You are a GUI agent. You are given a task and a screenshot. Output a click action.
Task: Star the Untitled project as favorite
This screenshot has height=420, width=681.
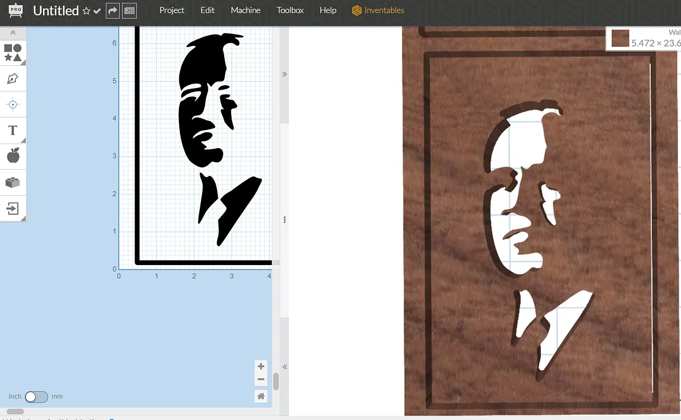(86, 11)
